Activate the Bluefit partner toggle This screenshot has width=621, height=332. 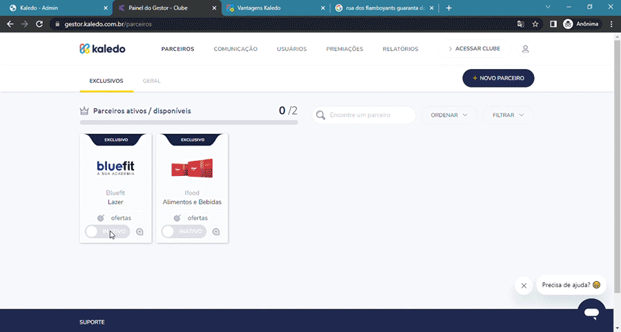(x=107, y=232)
